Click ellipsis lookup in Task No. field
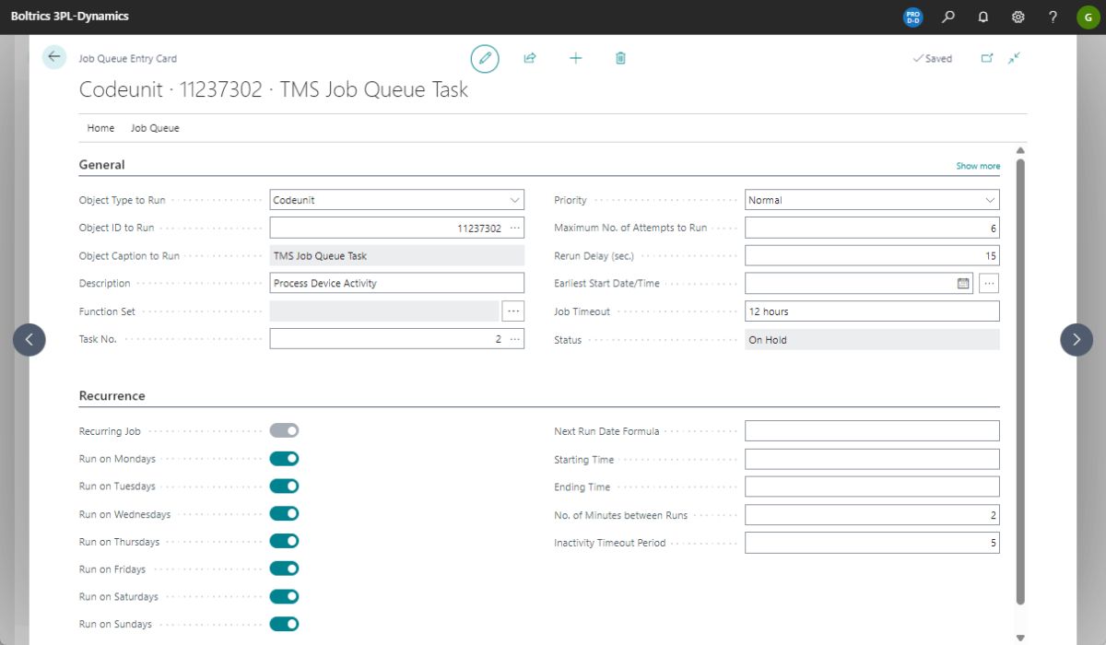The width and height of the screenshot is (1106, 645). coord(514,339)
